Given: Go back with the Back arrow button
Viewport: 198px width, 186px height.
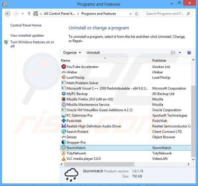Looking at the screenshot, I should click(x=8, y=13).
